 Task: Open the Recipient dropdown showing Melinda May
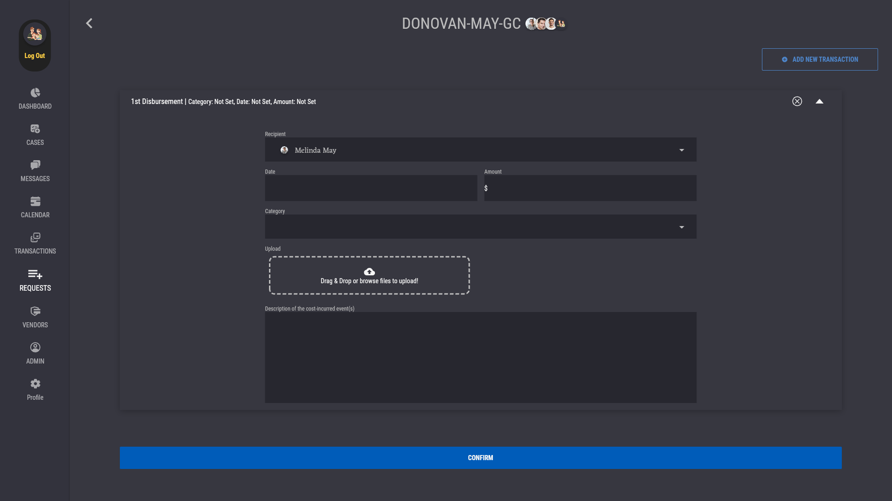(480, 150)
